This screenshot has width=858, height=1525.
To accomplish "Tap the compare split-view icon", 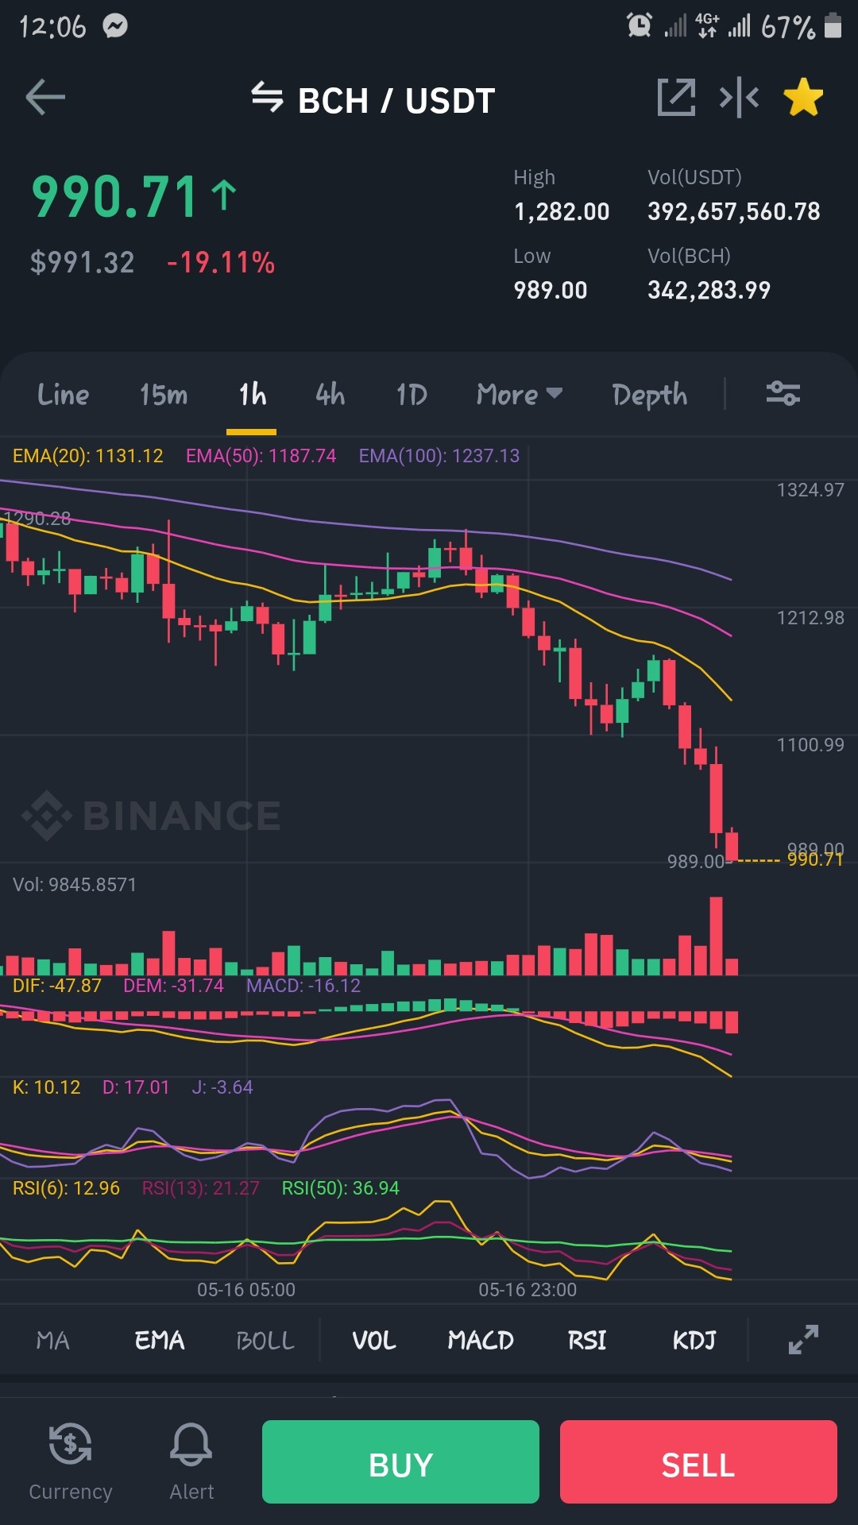I will 739,98.
